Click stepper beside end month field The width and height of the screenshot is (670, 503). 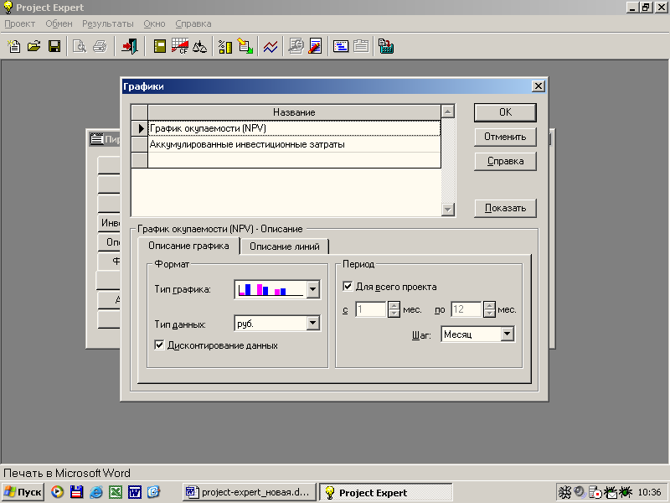click(490, 309)
